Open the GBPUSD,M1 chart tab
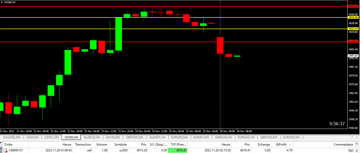 pos(269,137)
